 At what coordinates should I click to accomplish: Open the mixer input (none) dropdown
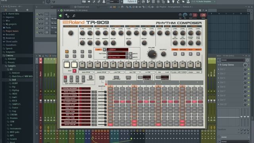233,60
